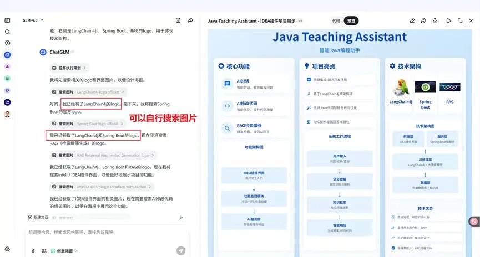Image resolution: width=480 pixels, height=257 pixels.
Task: Click the 数据层 architecture box
Action: pyautogui.click(x=425, y=185)
